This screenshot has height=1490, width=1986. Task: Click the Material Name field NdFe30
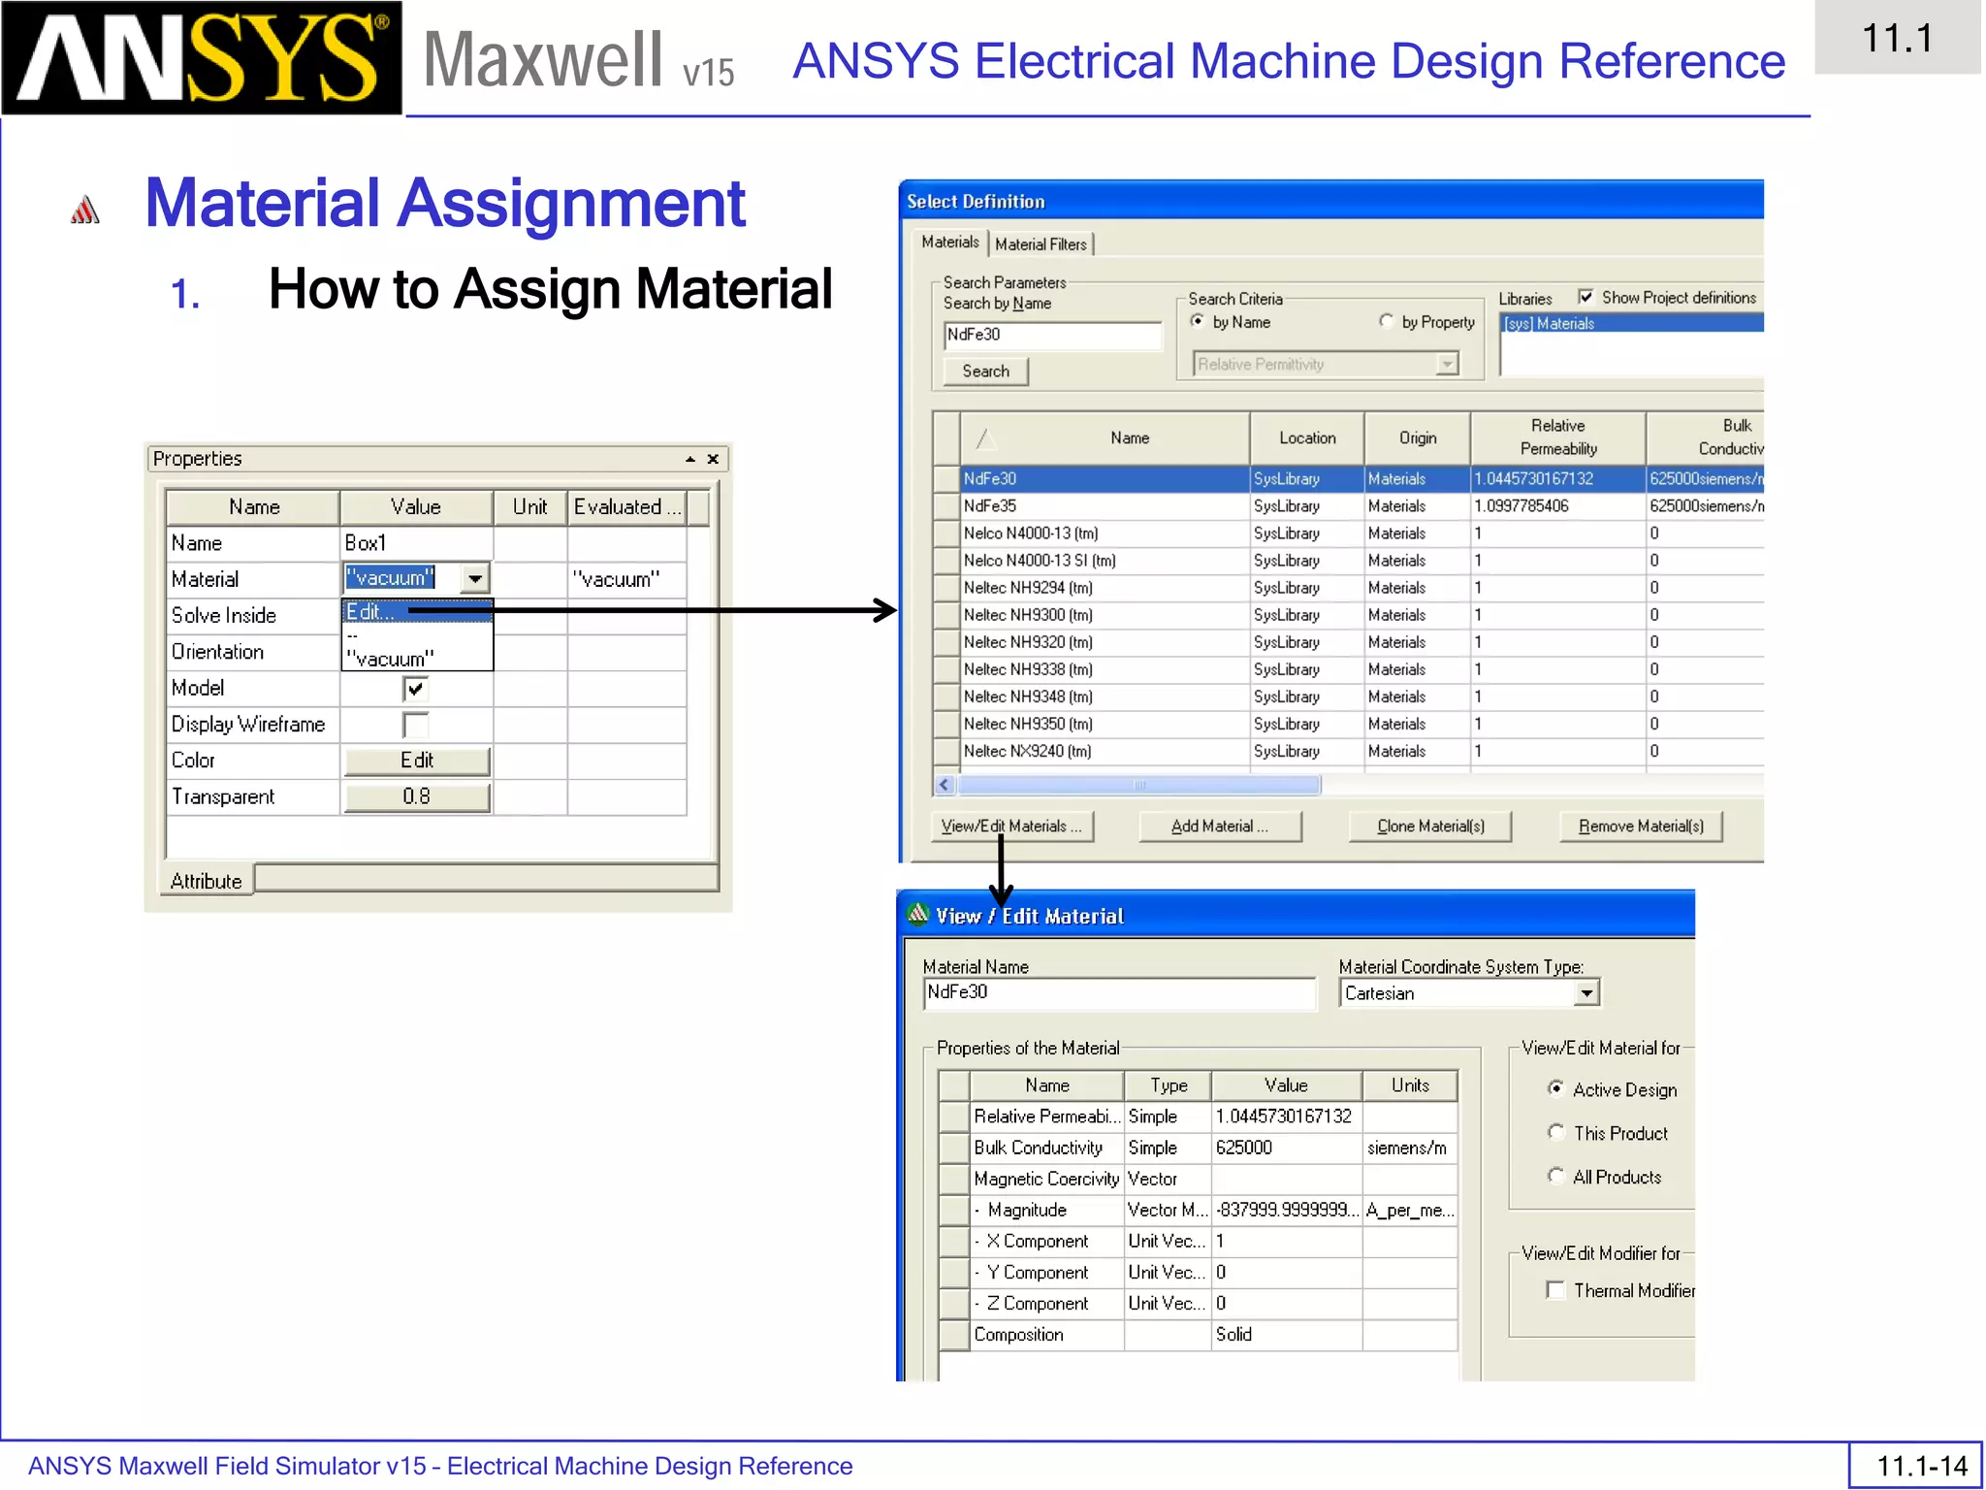[1120, 992]
